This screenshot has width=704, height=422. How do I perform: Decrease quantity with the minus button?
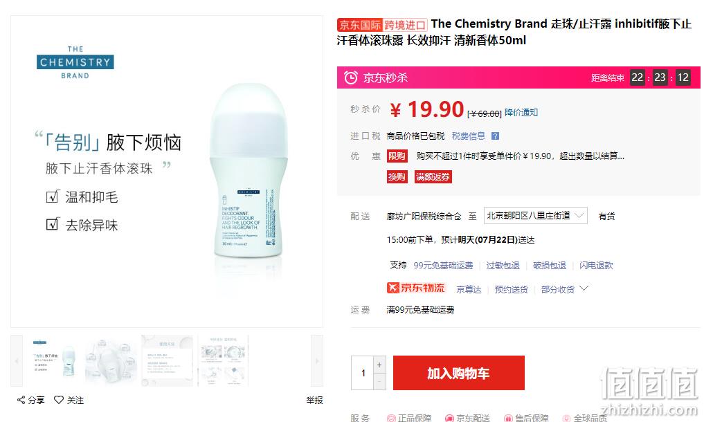379,382
